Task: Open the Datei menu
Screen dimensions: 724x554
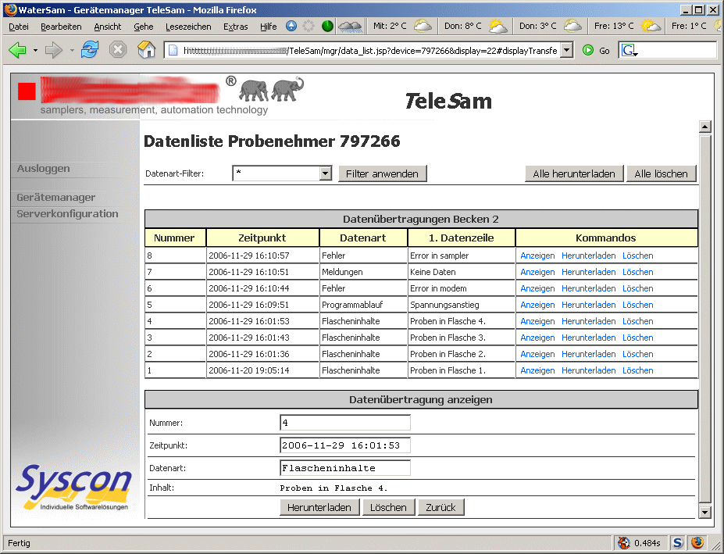Action: click(19, 27)
